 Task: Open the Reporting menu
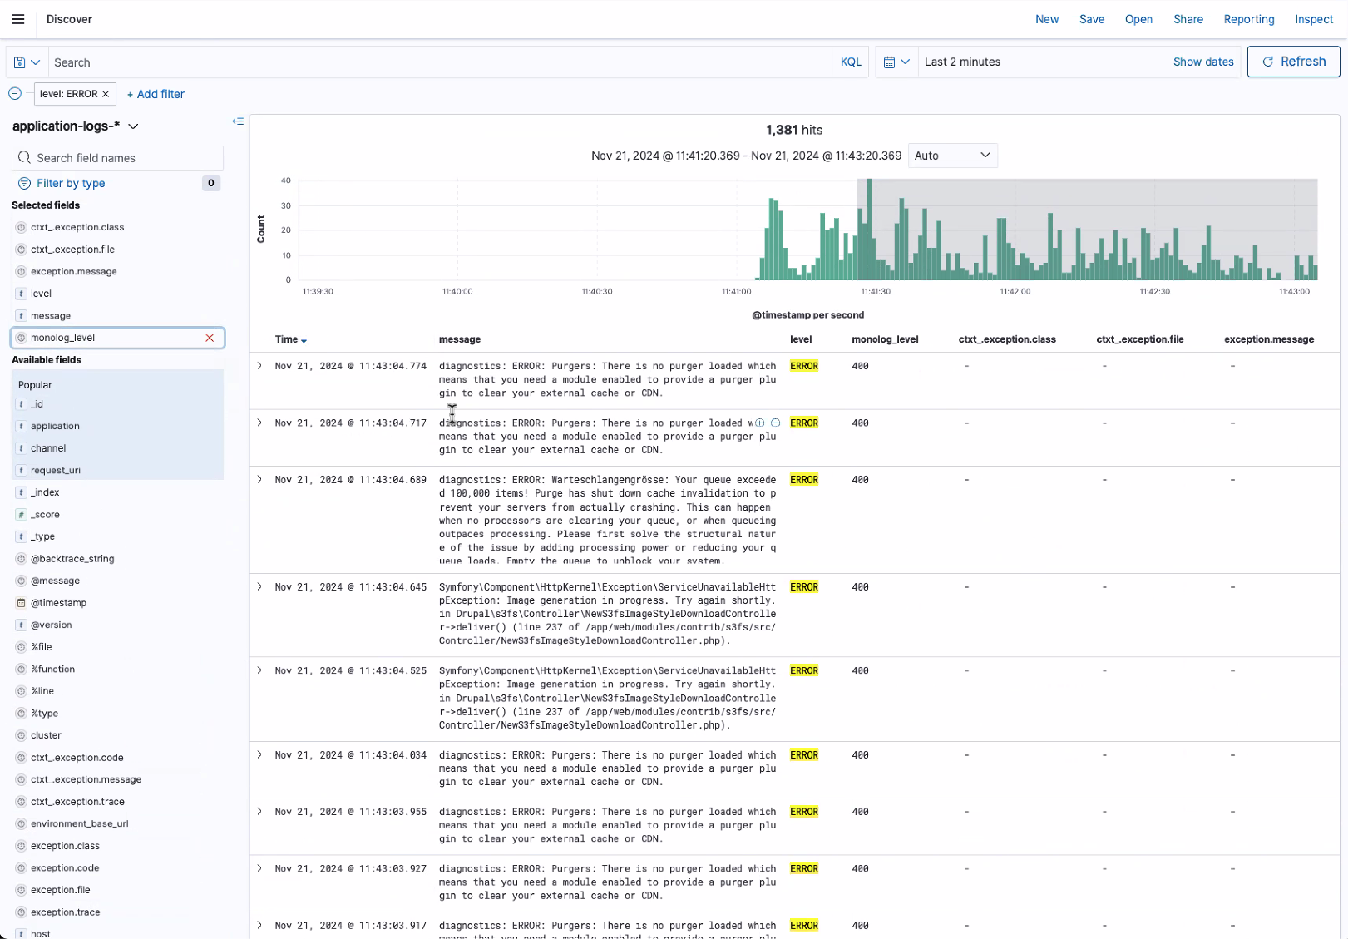tap(1248, 19)
